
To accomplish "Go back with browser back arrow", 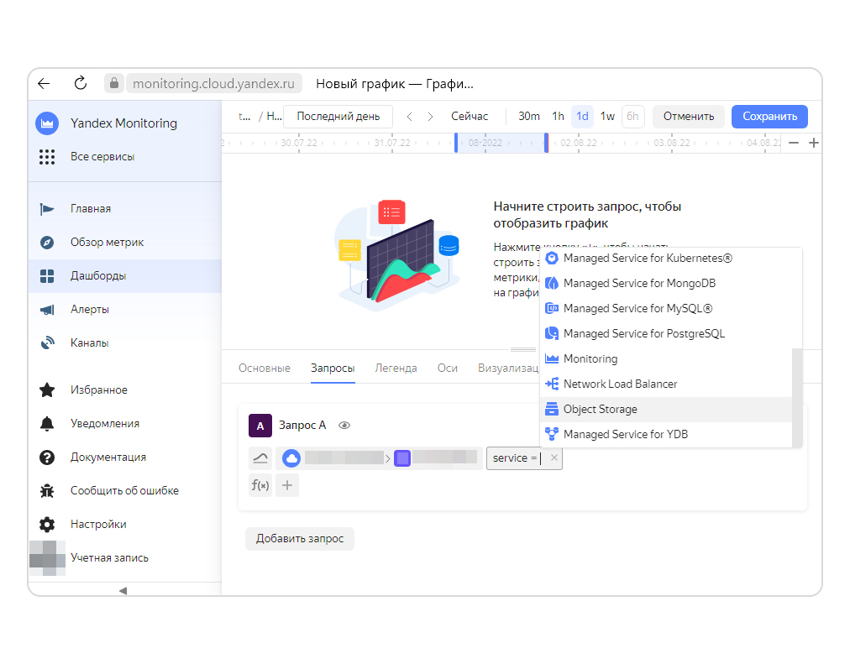I will (x=44, y=83).
